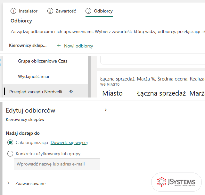Open the Dowiedz się więcej link
205x195 pixels.
(69, 142)
